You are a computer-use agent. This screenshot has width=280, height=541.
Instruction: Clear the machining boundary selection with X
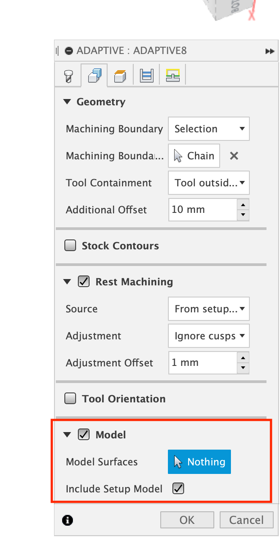click(234, 156)
